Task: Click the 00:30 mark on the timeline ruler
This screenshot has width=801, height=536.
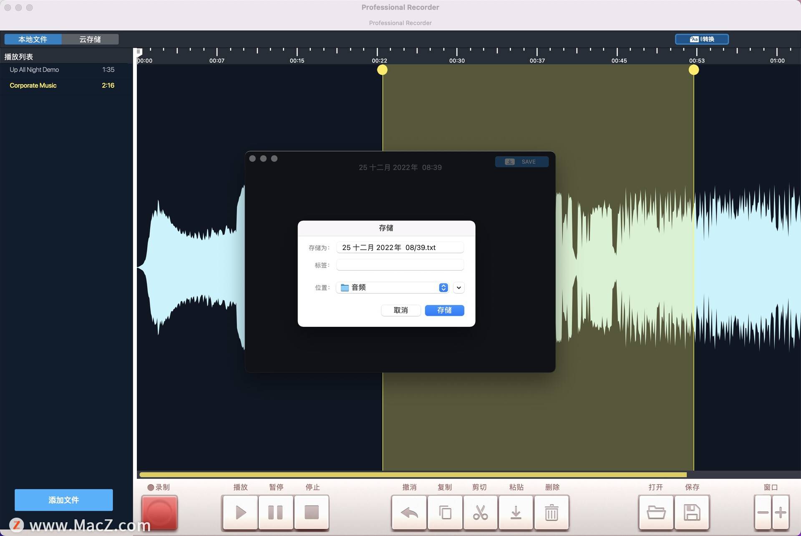Action: click(457, 60)
